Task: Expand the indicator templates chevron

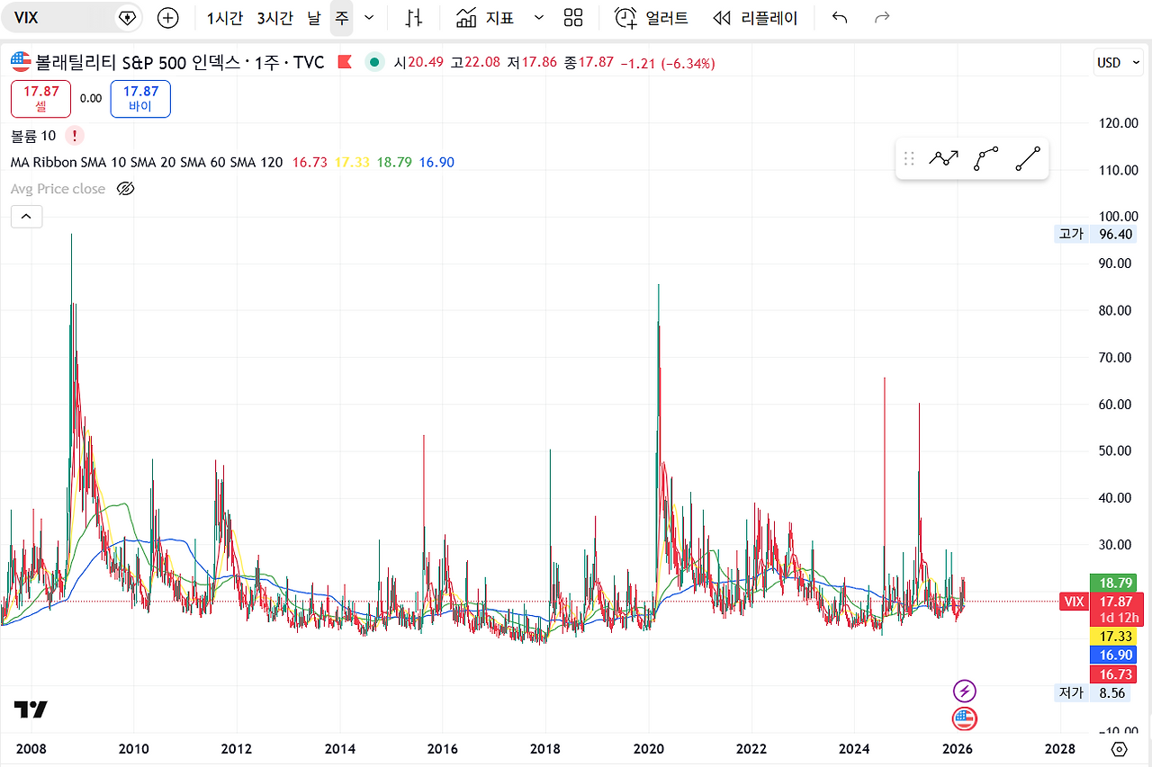Action: coord(538,18)
